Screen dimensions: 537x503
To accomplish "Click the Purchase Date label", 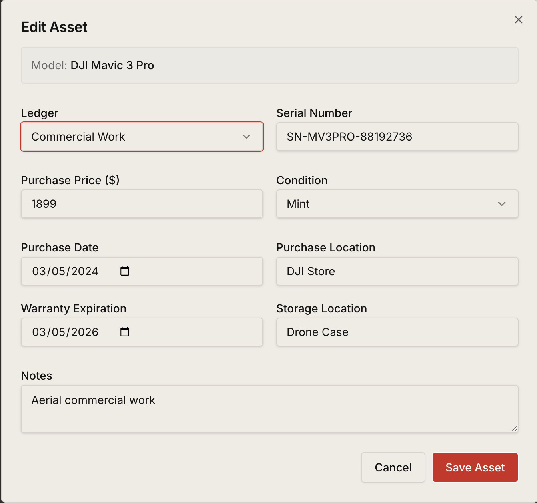I will click(60, 247).
